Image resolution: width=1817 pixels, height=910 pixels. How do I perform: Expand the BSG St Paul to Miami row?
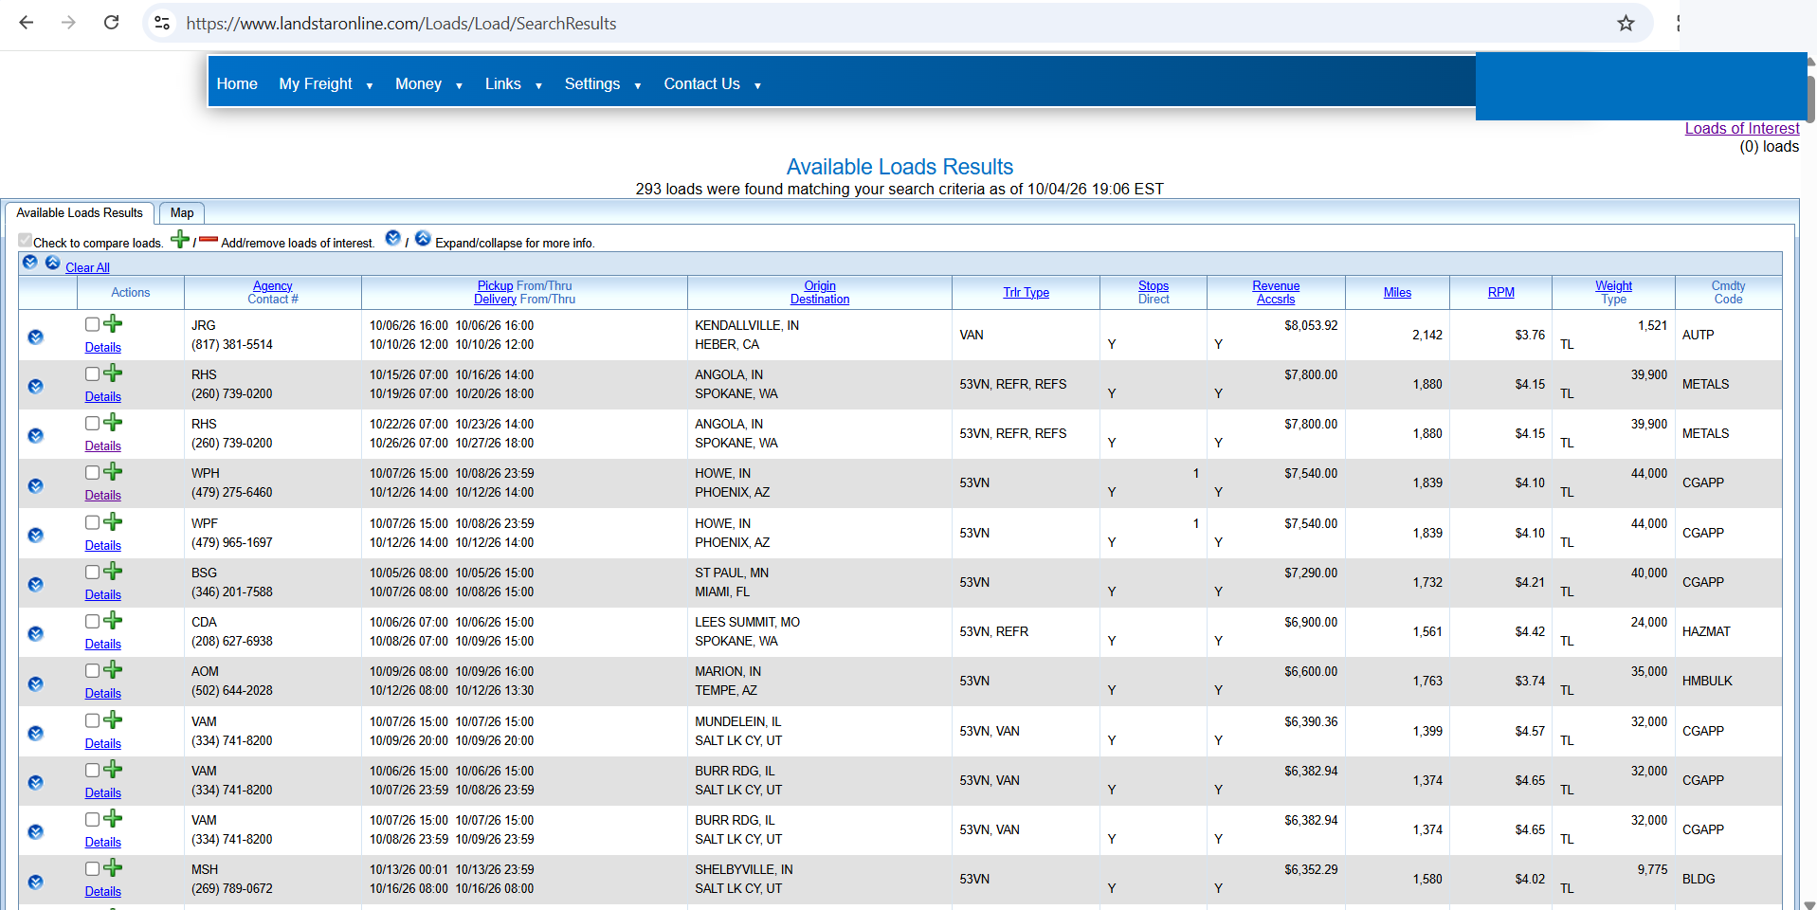click(35, 584)
